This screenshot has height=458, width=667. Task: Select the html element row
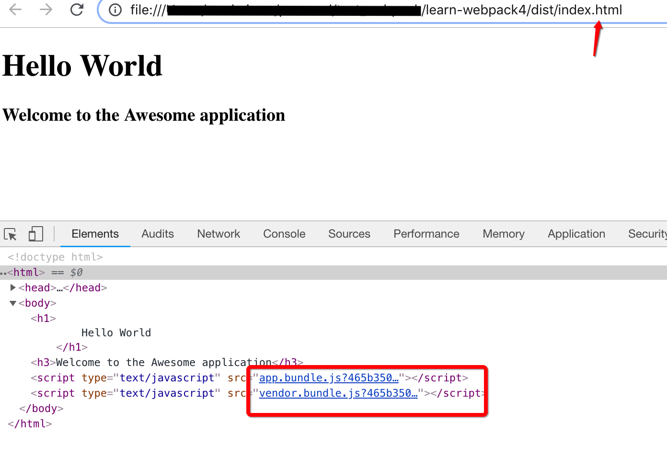tap(333, 273)
